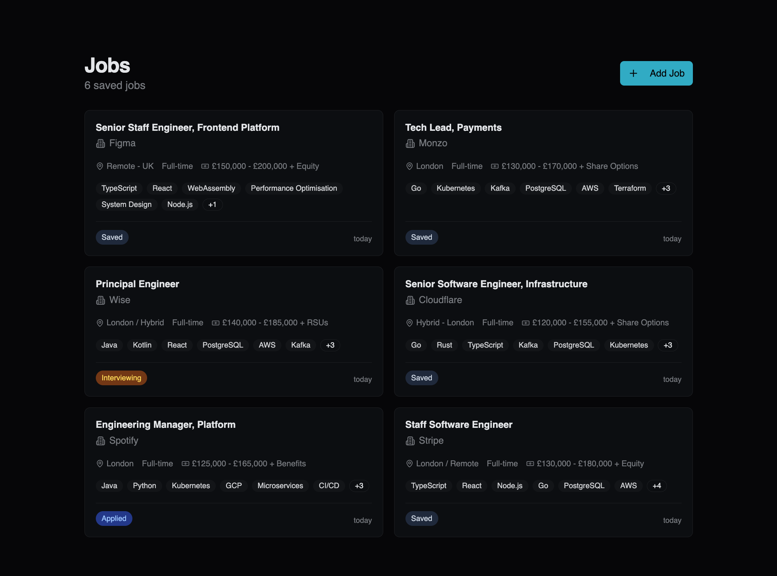Click the Monzo company name
Screen dimensions: 777x576
[x=433, y=143]
